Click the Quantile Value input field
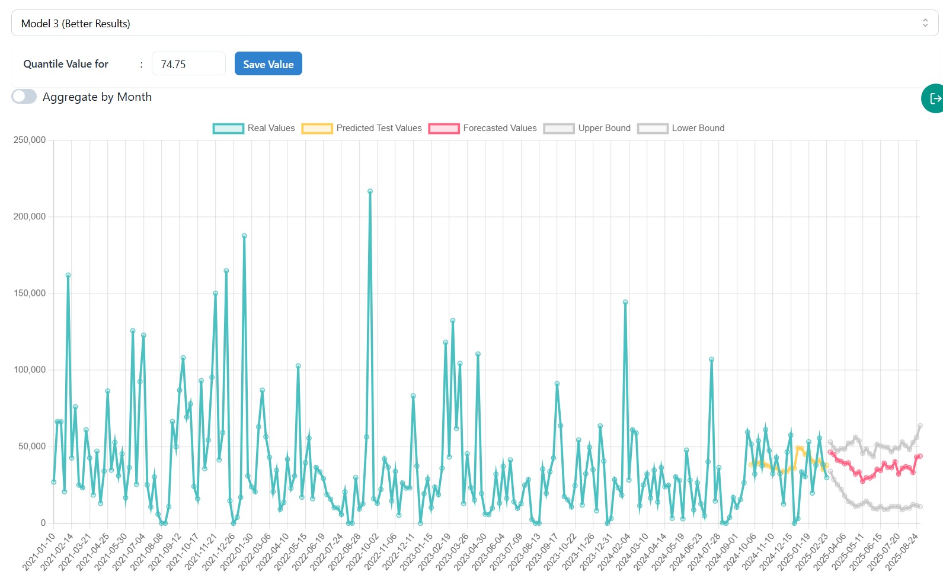This screenshot has width=943, height=581. pyautogui.click(x=188, y=64)
